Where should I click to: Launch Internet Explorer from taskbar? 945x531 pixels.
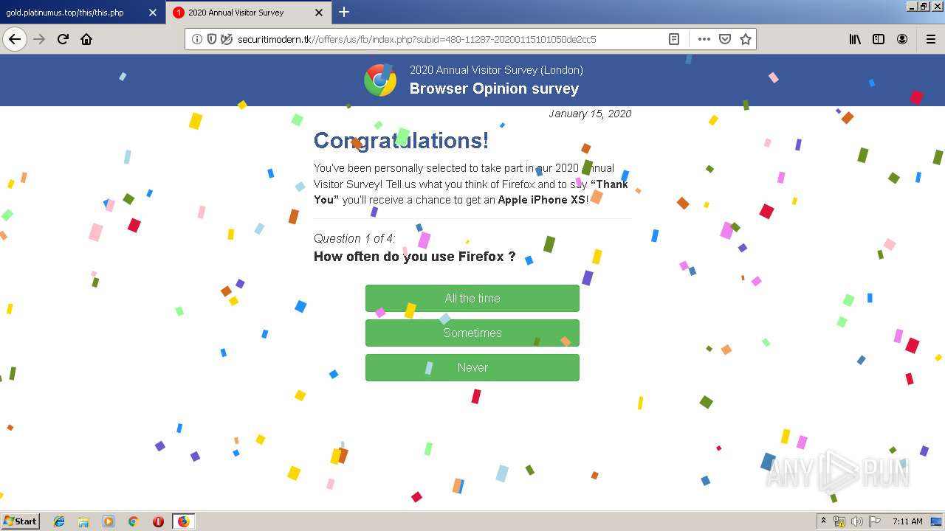[x=59, y=521]
